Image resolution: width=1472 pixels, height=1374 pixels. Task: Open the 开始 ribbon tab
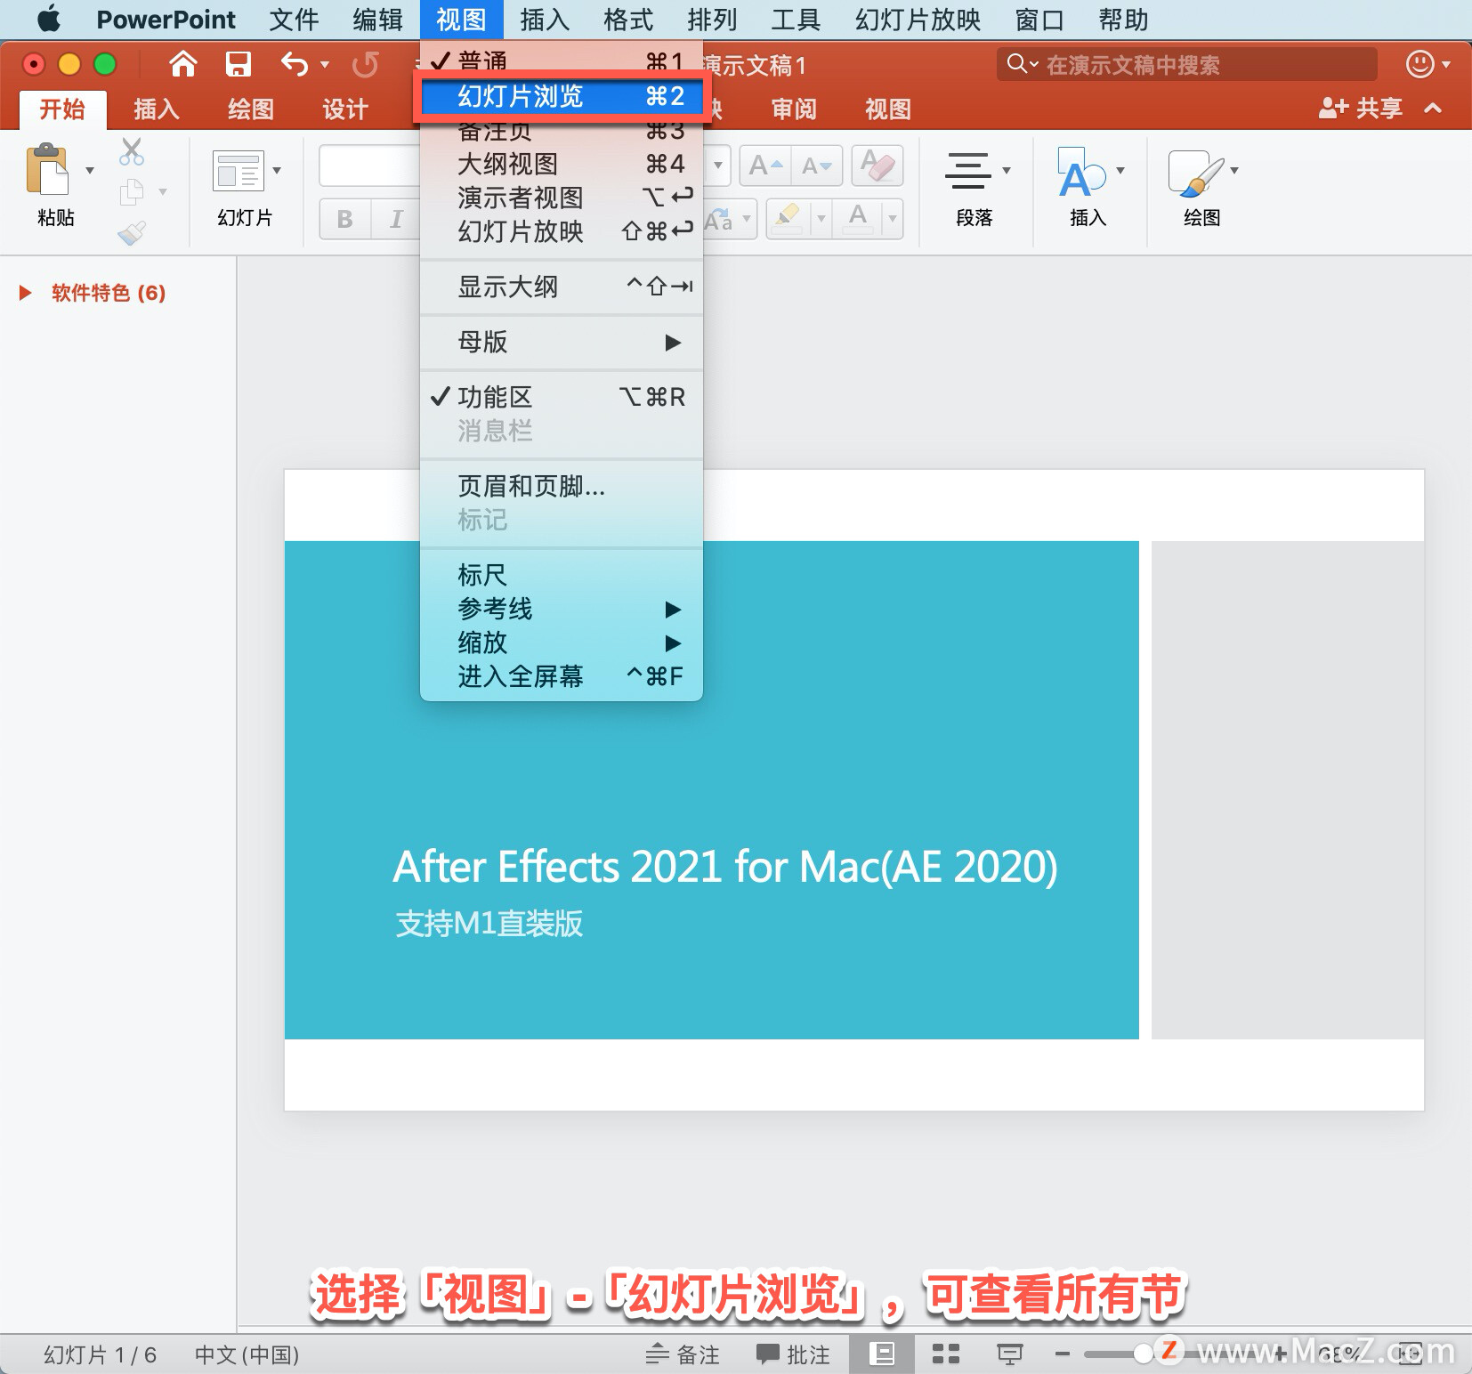[x=62, y=109]
